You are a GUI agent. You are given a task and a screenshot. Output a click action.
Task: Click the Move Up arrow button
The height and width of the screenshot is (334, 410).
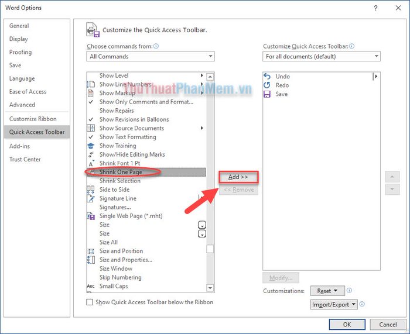392,177
